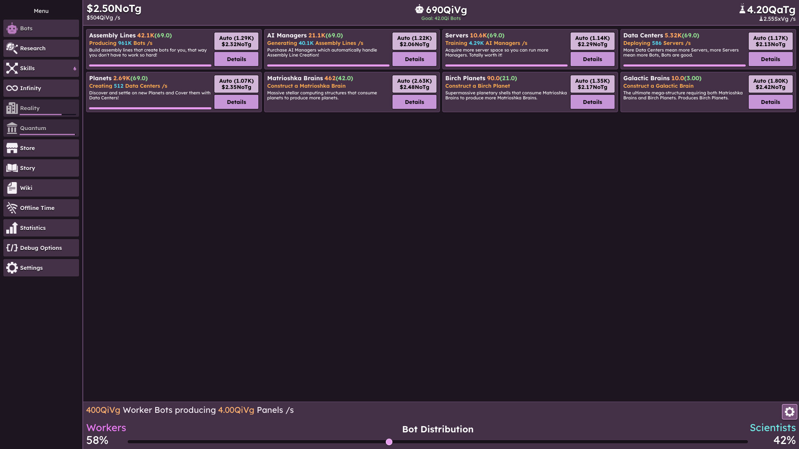
Task: Open the Research menu label
Action: [33, 48]
